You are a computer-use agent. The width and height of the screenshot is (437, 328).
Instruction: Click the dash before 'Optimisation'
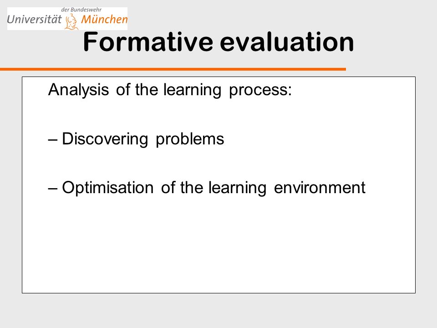53,188
